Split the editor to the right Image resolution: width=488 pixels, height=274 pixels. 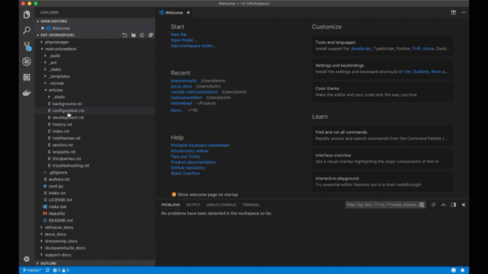454,12
